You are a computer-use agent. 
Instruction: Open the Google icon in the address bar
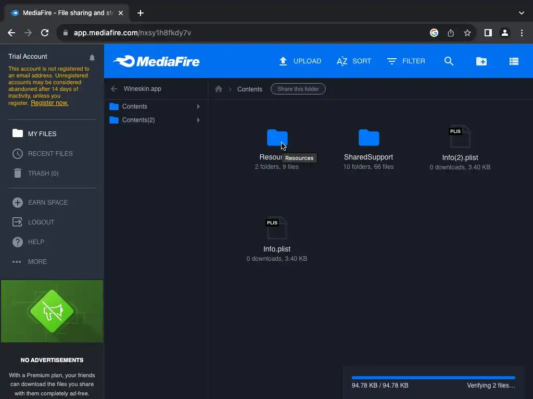[434, 33]
